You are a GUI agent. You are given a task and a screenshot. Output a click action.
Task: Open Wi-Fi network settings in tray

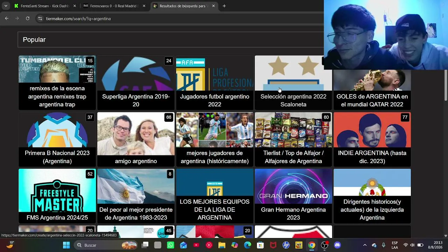tap(406, 245)
